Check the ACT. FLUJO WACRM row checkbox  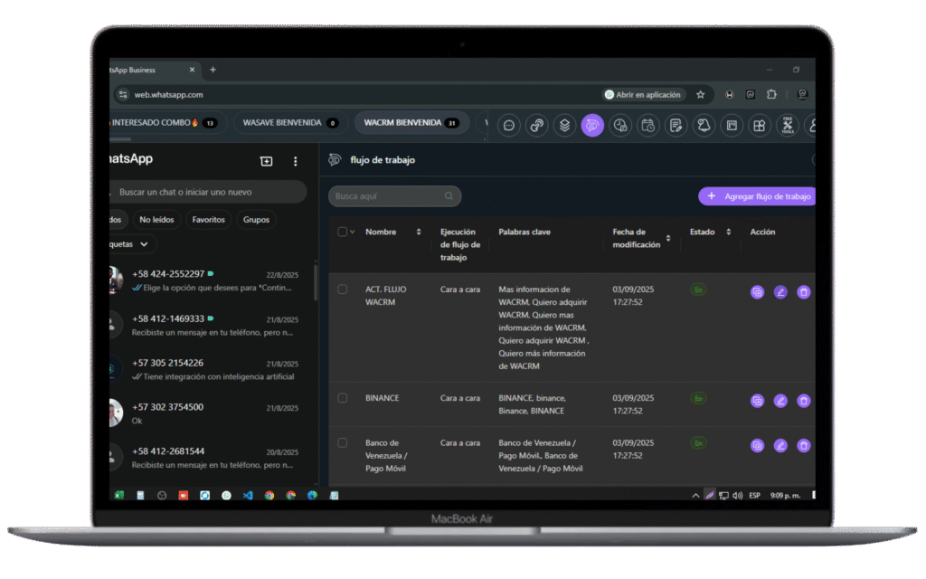click(343, 289)
